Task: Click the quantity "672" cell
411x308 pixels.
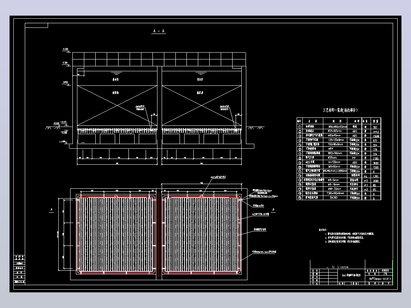Action: (375, 141)
